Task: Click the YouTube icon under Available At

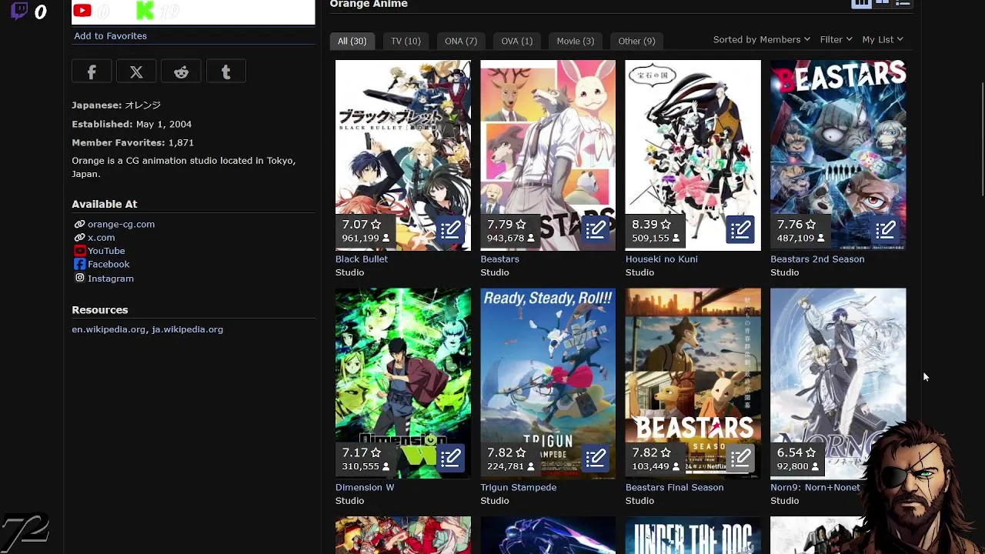Action: pos(79,251)
